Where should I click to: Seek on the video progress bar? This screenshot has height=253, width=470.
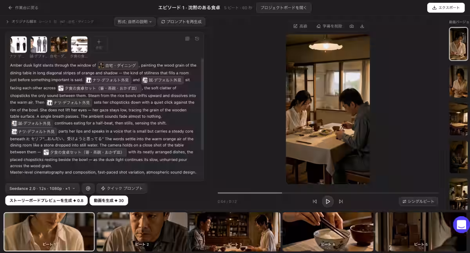(328, 193)
